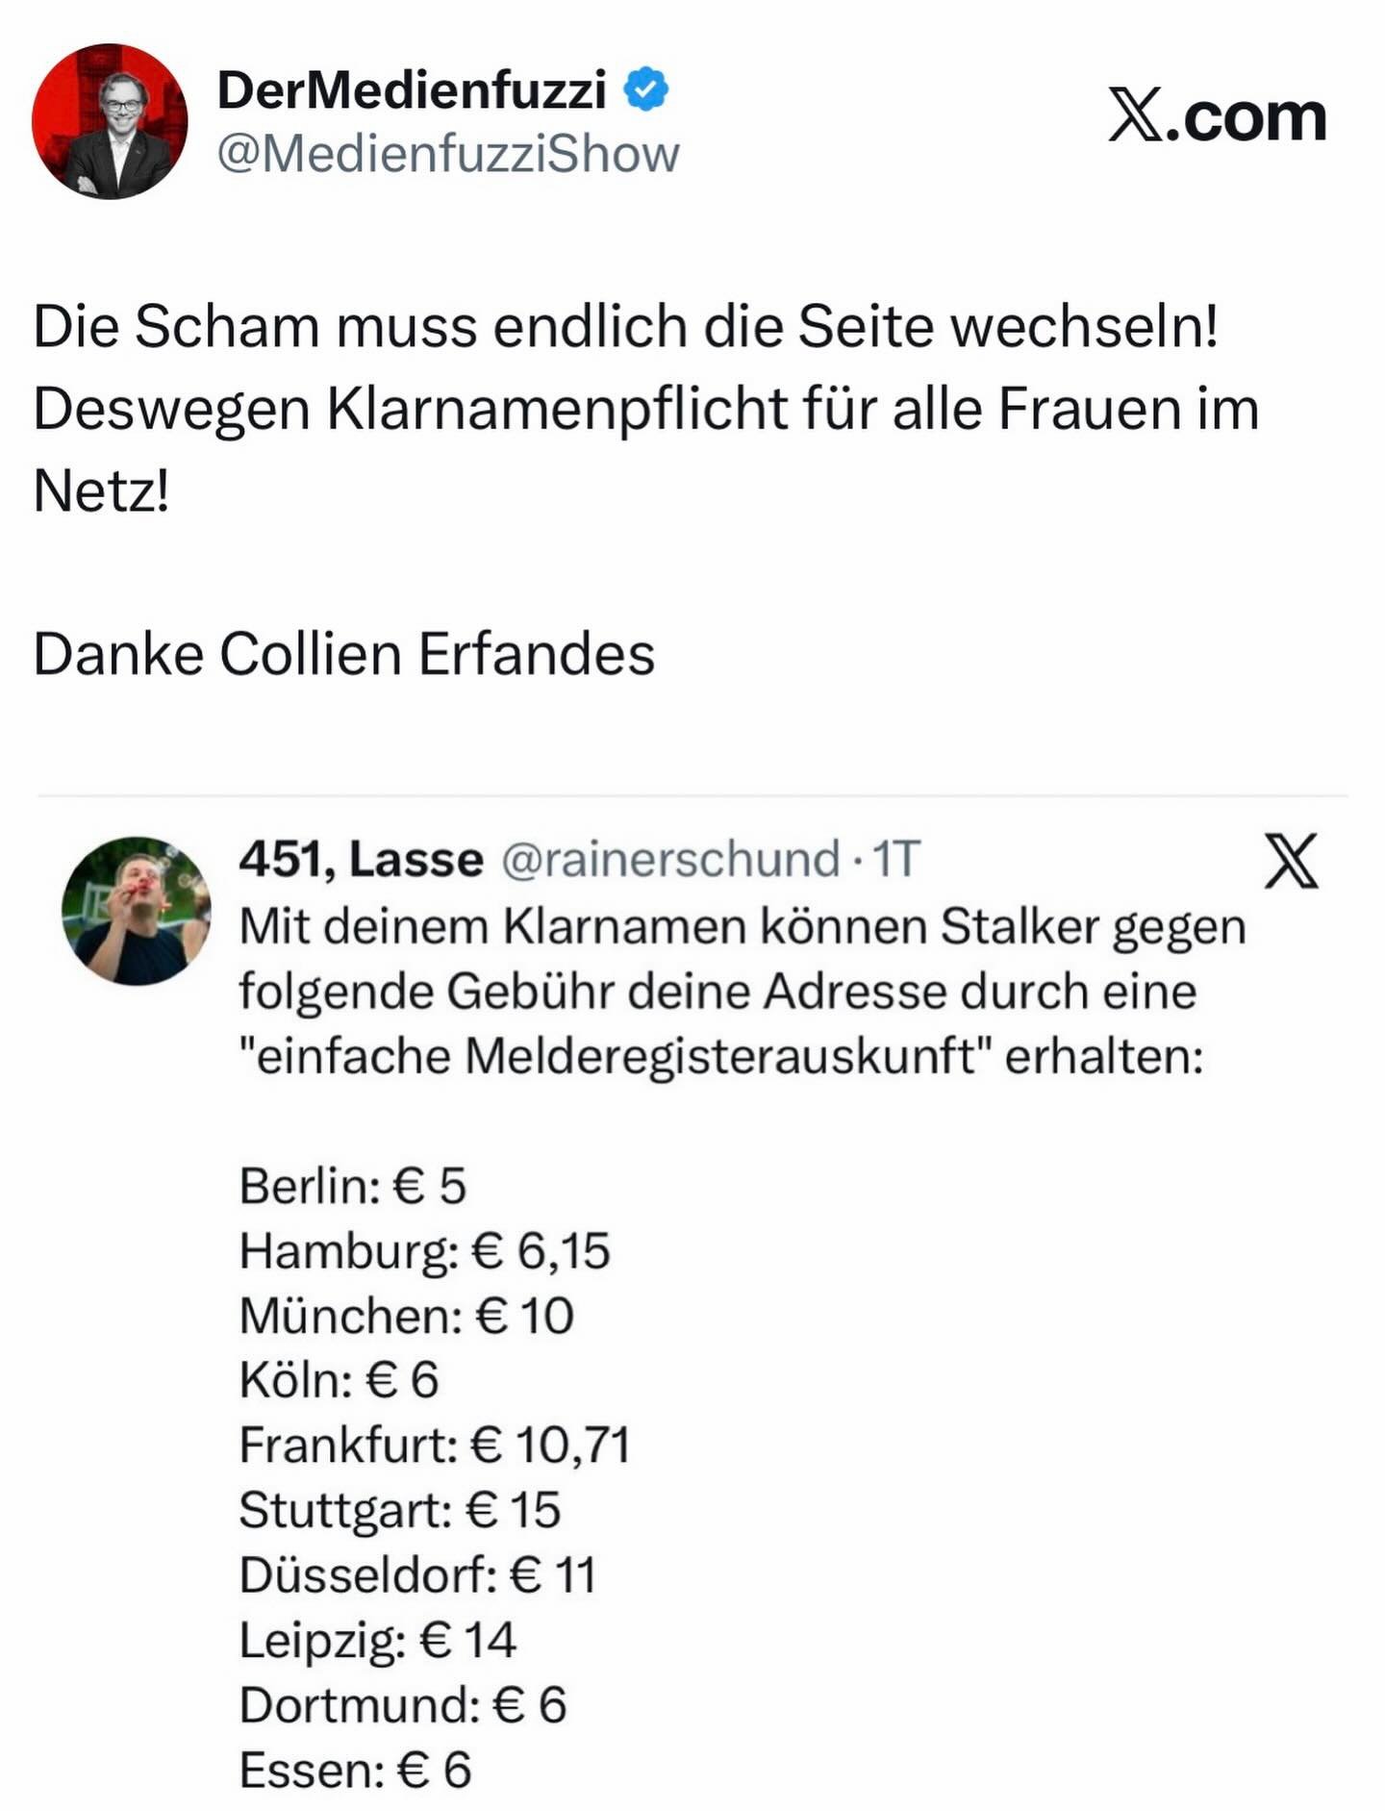
Task: Click the "Hamburg: € 6,15" line
Action: [424, 1250]
